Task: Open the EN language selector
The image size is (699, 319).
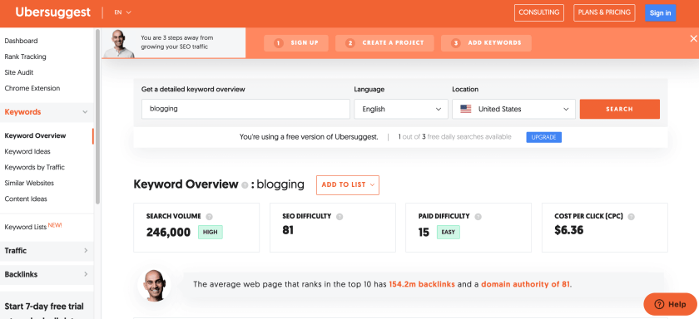Action: click(x=122, y=12)
